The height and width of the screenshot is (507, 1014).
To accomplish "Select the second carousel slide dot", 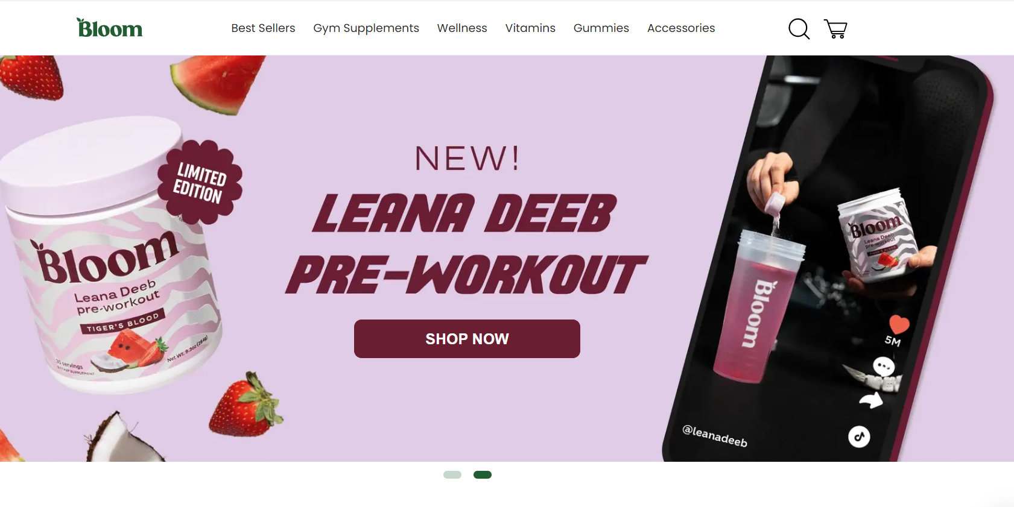I will [x=483, y=475].
